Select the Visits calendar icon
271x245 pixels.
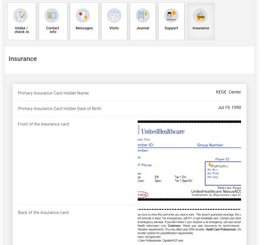click(114, 15)
